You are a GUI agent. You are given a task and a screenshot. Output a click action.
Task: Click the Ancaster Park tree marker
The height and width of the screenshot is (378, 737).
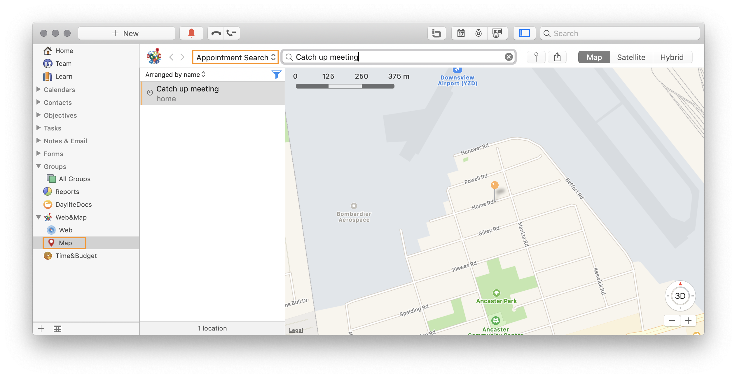[496, 293]
